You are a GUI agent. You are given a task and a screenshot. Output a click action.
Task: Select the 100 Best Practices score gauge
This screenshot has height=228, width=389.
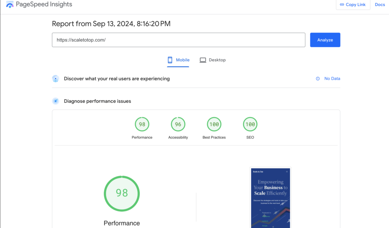[214, 124]
